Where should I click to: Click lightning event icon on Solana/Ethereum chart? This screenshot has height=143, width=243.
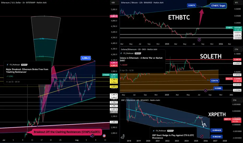click(206, 90)
